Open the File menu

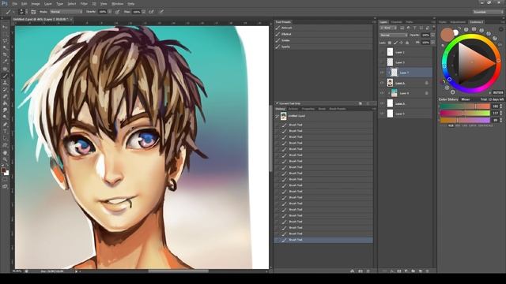click(x=14, y=3)
